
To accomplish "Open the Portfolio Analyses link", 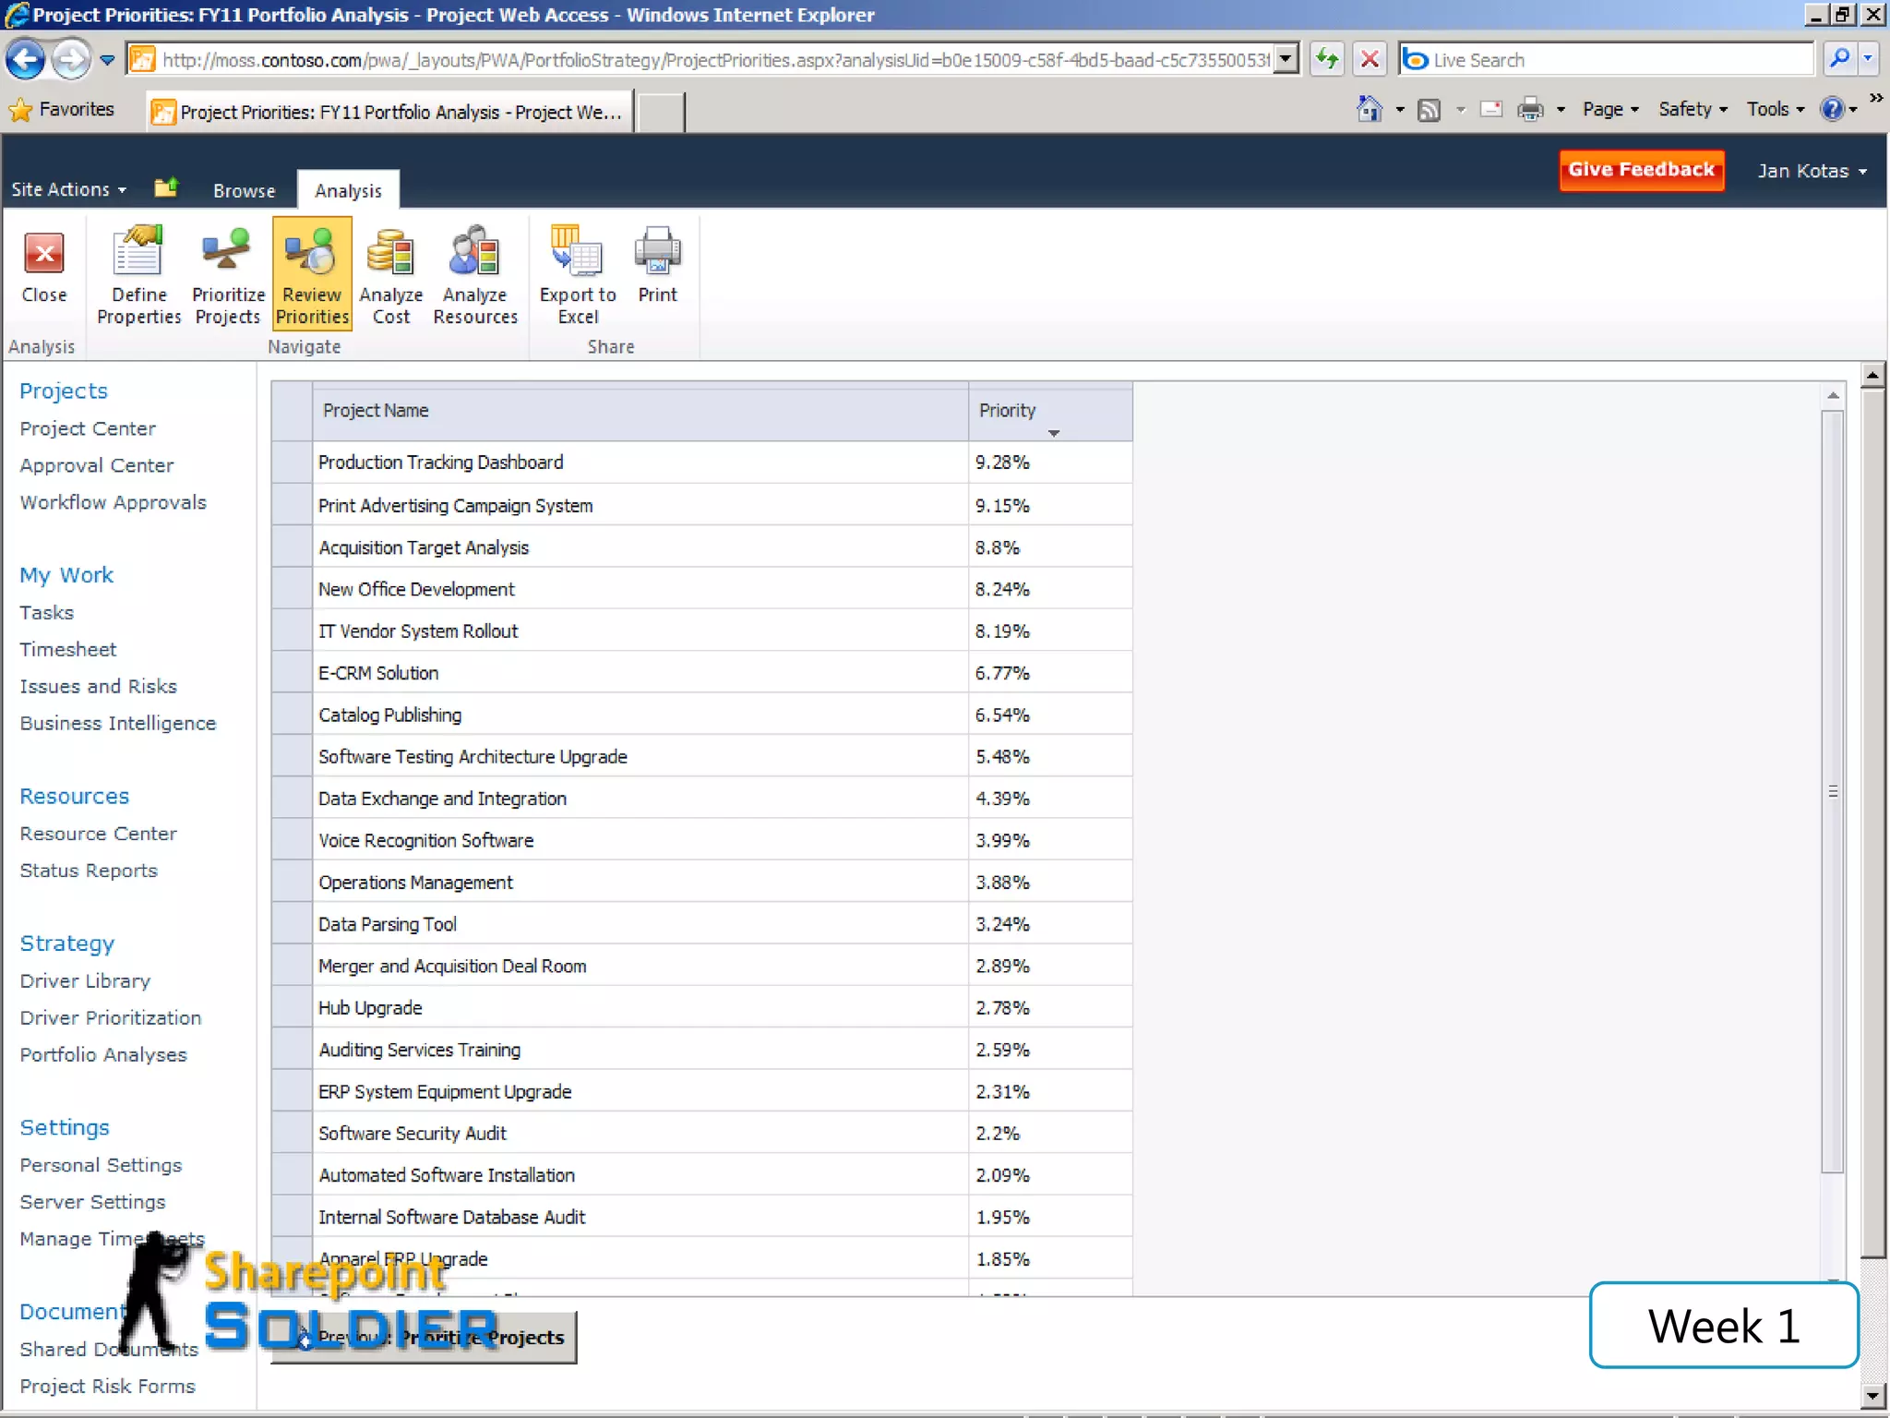I will point(103,1054).
